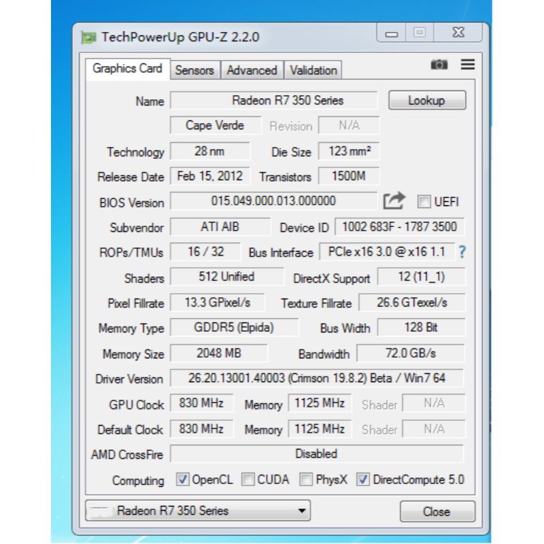Viewport: 544px width, 544px height.
Task: Click the 28 nm Technology value
Action: pyautogui.click(x=210, y=151)
